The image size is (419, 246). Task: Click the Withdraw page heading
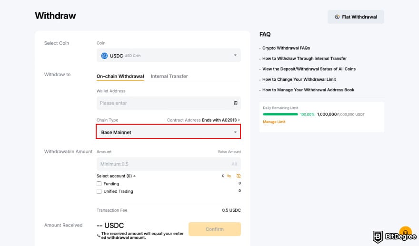[55, 16]
